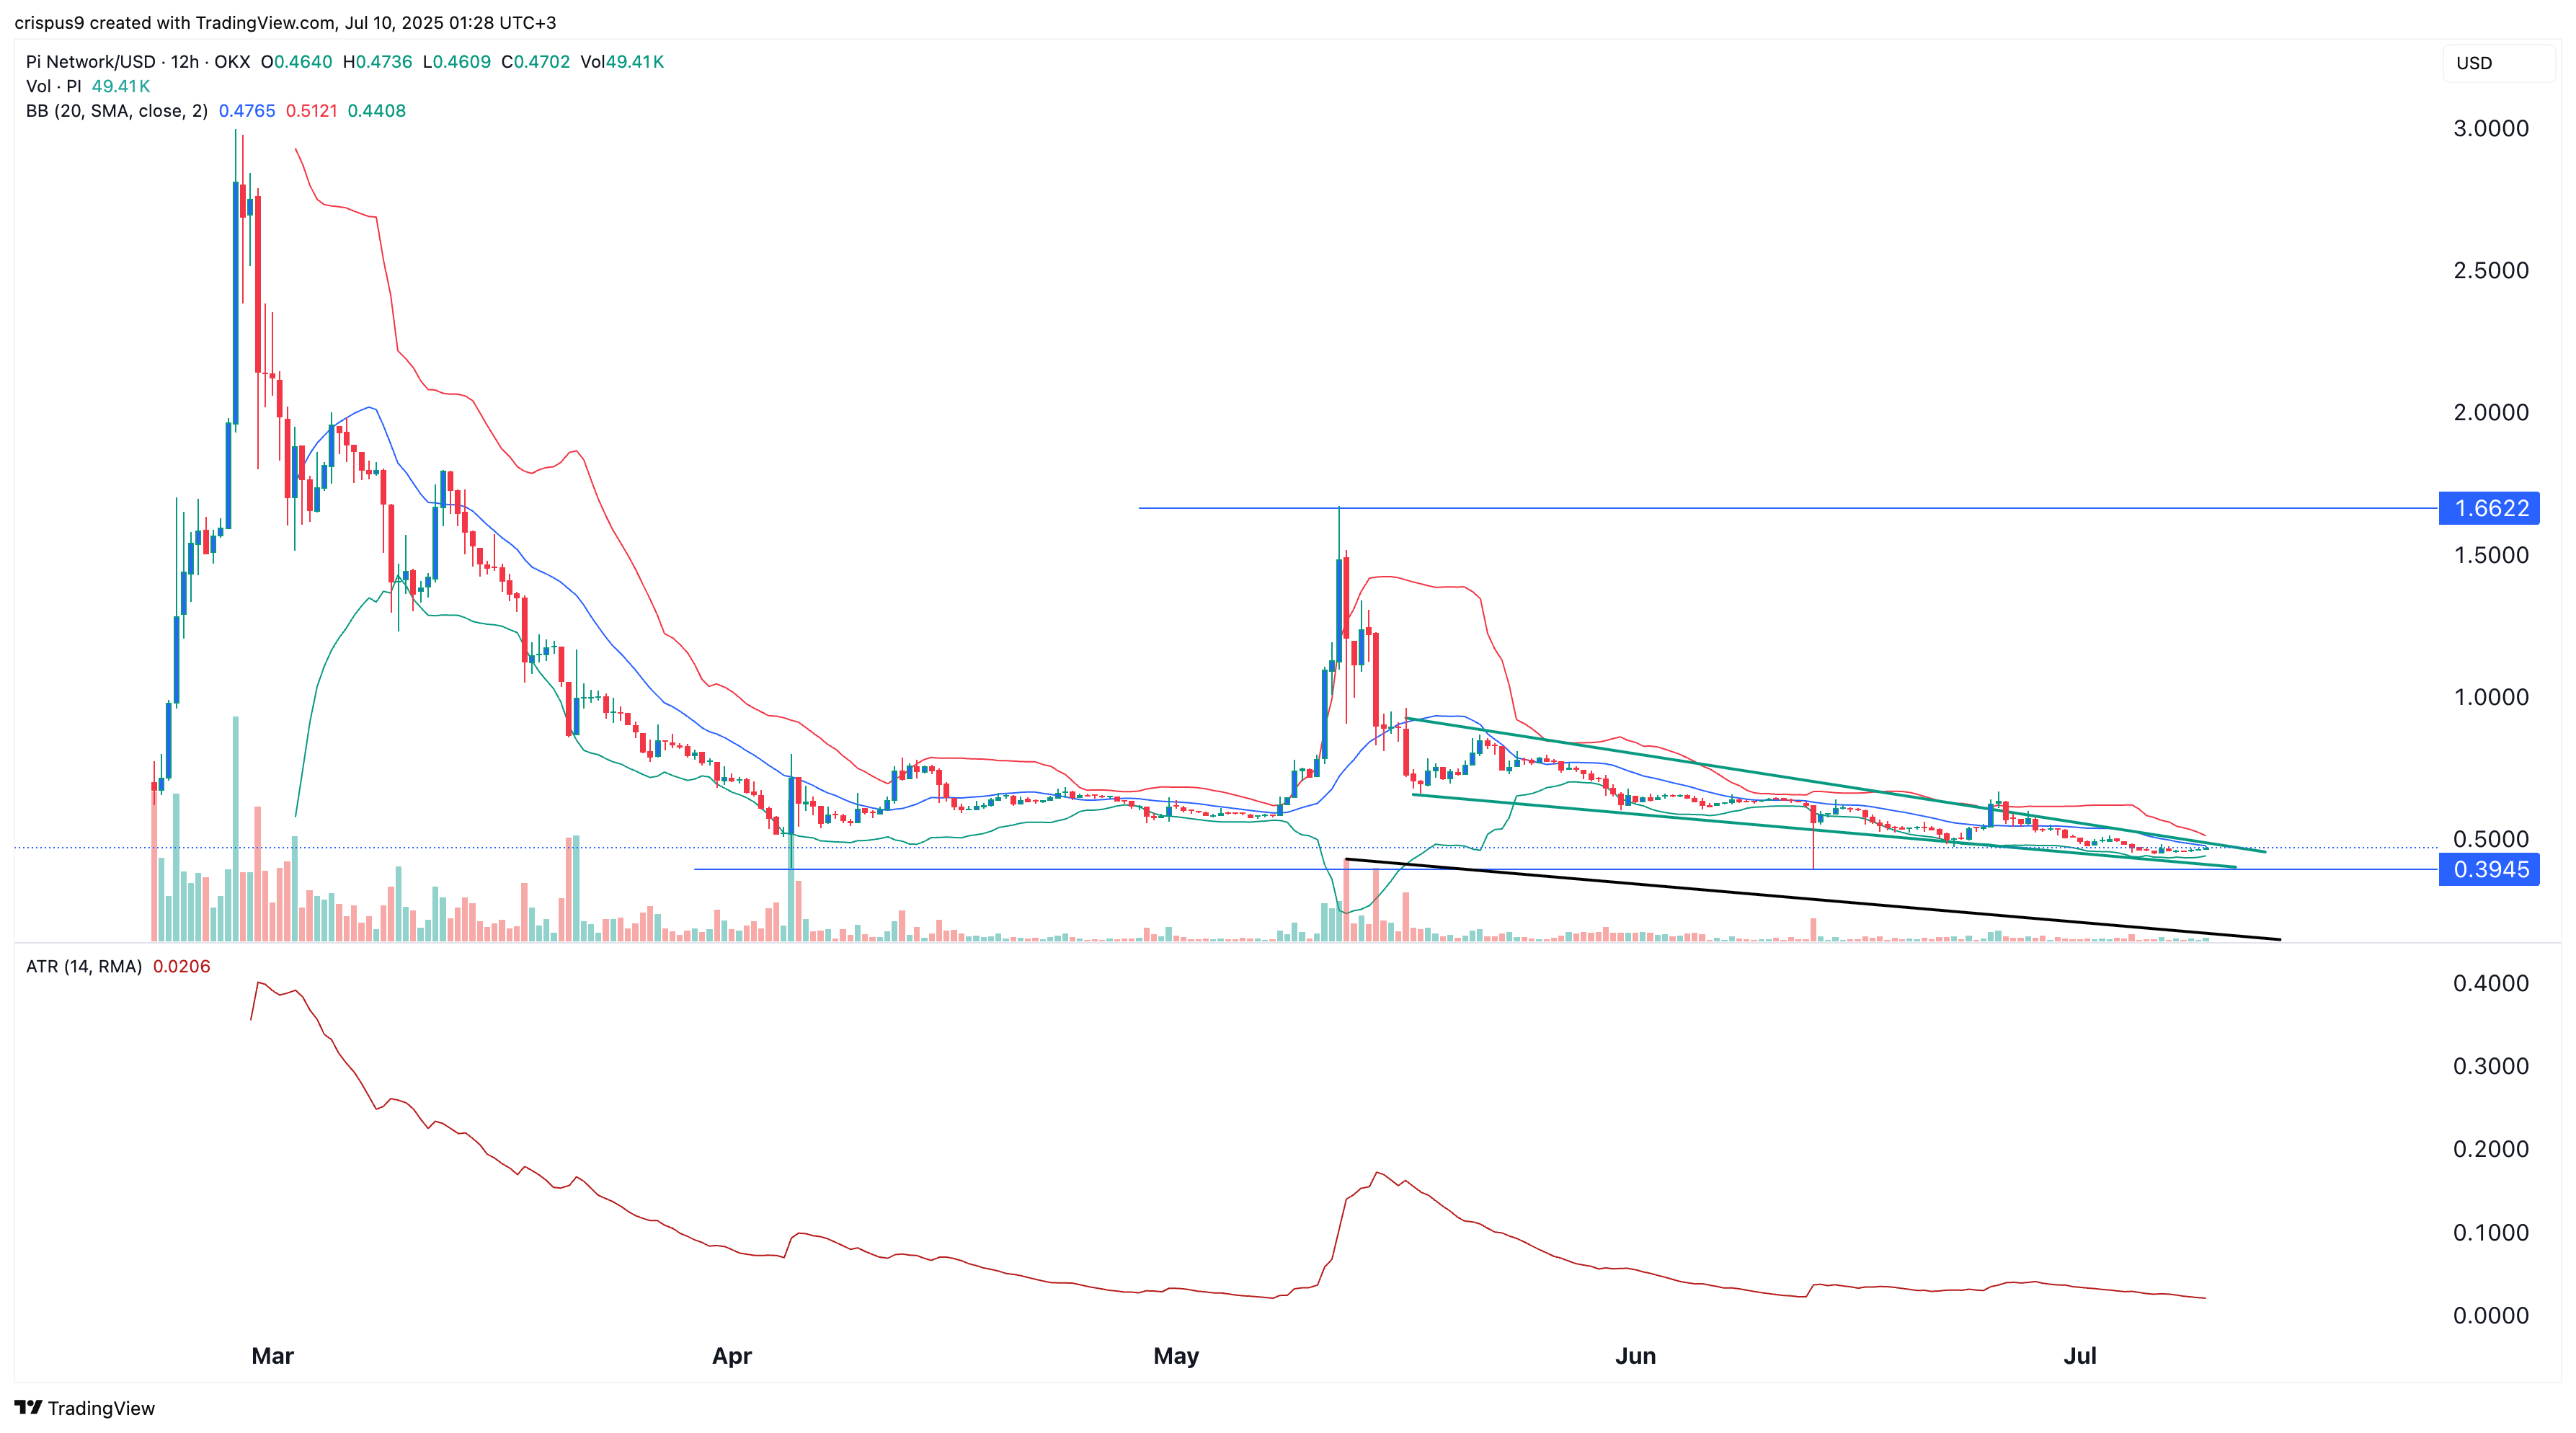
Task: Click the Jun label on time axis
Action: click(1636, 1356)
